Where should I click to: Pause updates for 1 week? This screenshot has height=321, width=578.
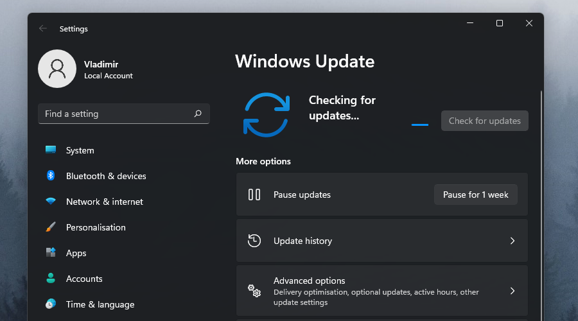475,195
